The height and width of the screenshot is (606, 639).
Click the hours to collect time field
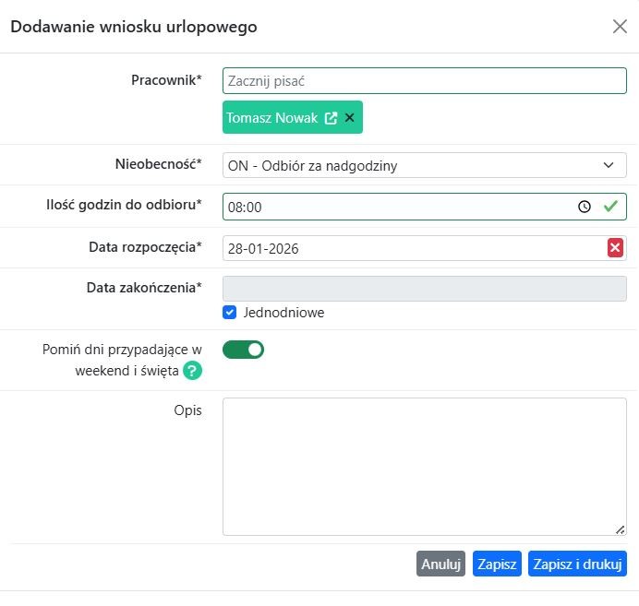[x=397, y=208]
